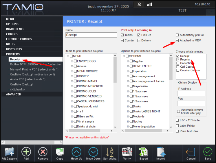Toggle the Counter ordering checkbox
Screen dimensions: 216x163
coord(122,40)
